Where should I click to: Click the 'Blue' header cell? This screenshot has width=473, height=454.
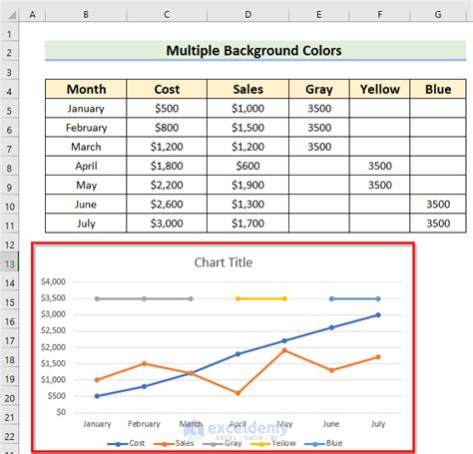coord(438,89)
